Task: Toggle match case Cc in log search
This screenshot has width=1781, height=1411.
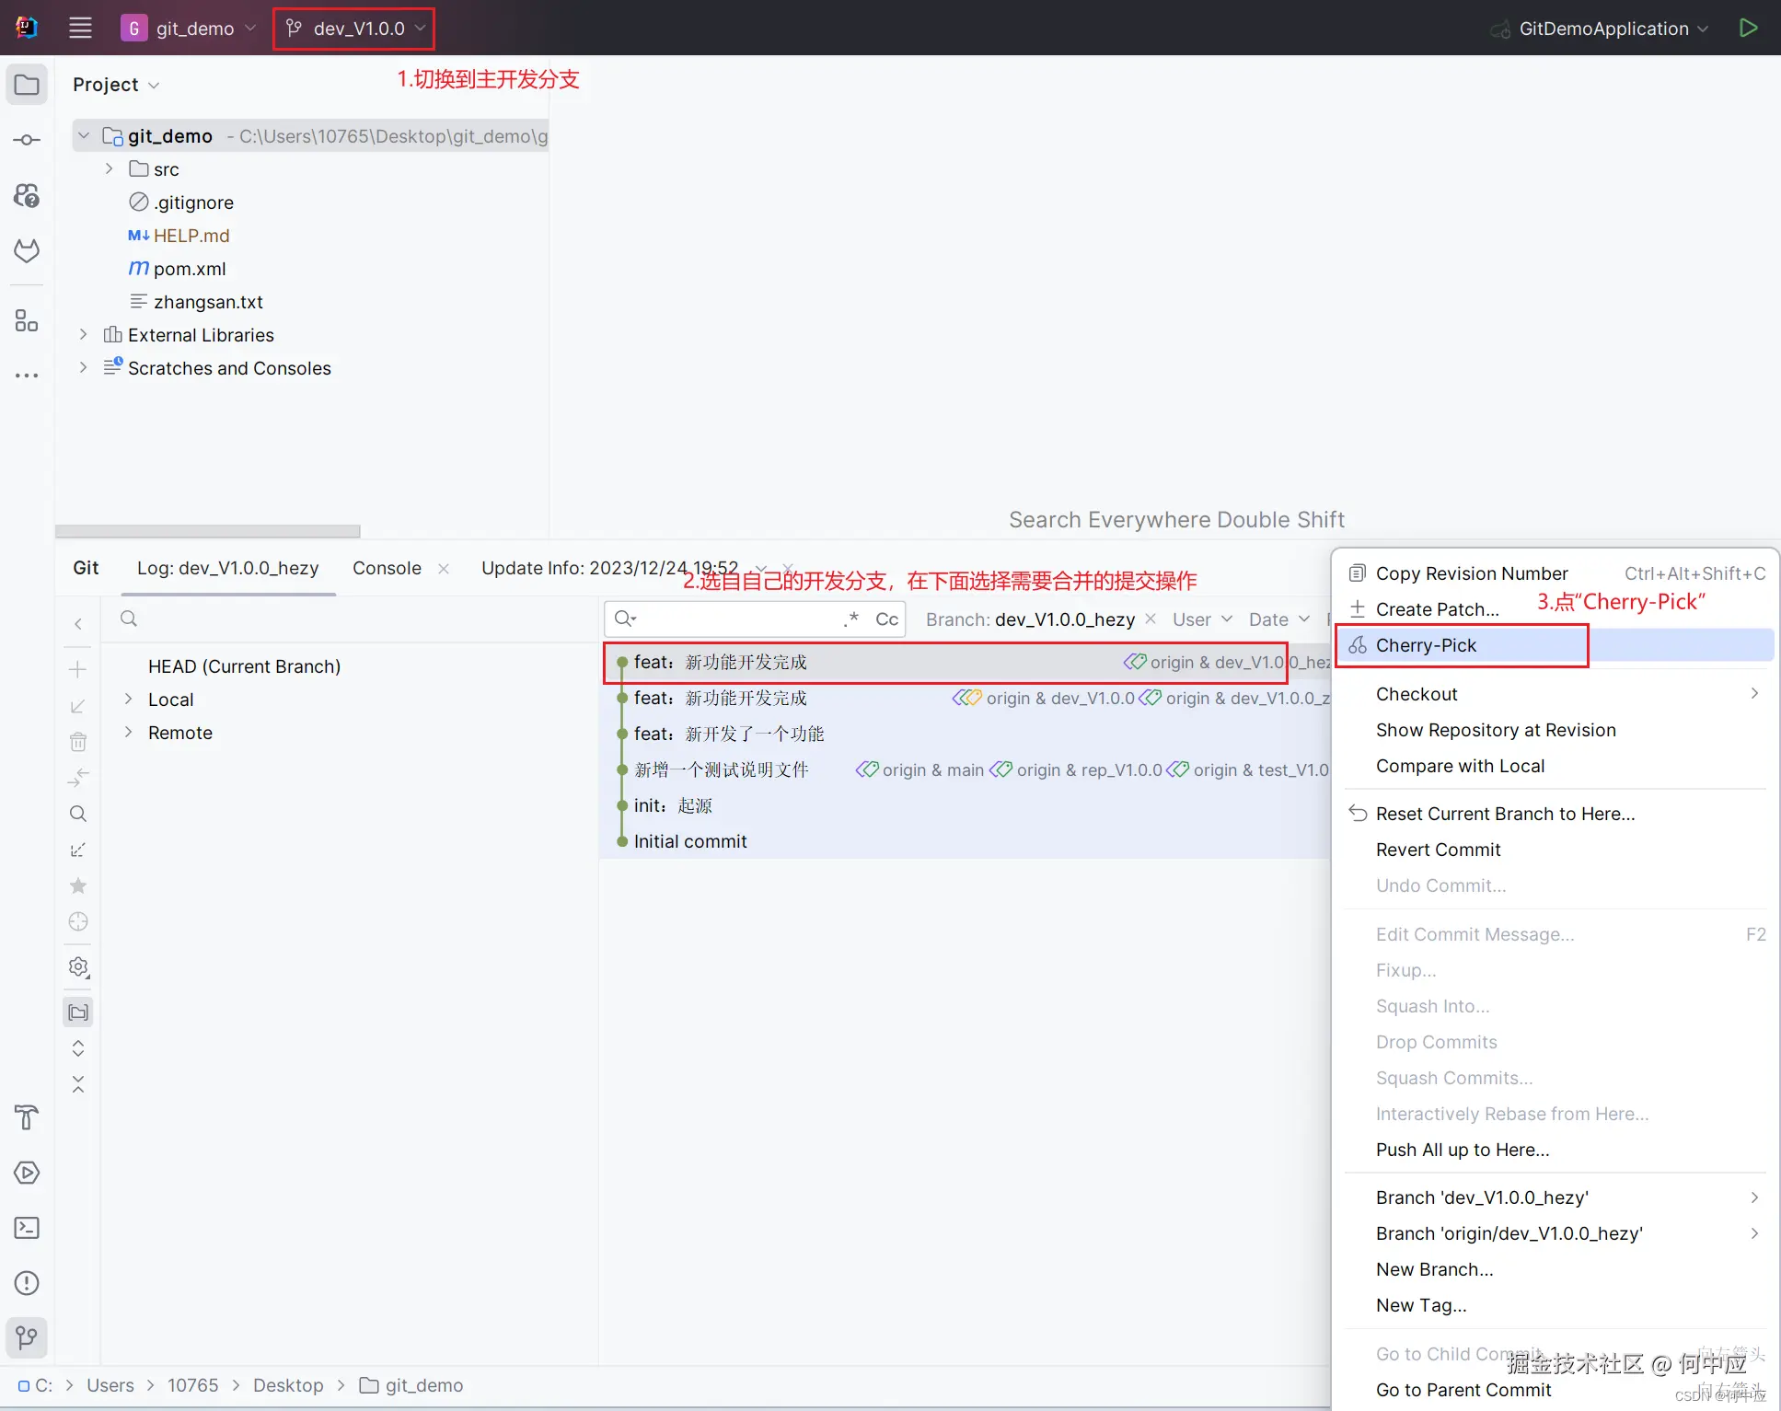Action: point(886,619)
